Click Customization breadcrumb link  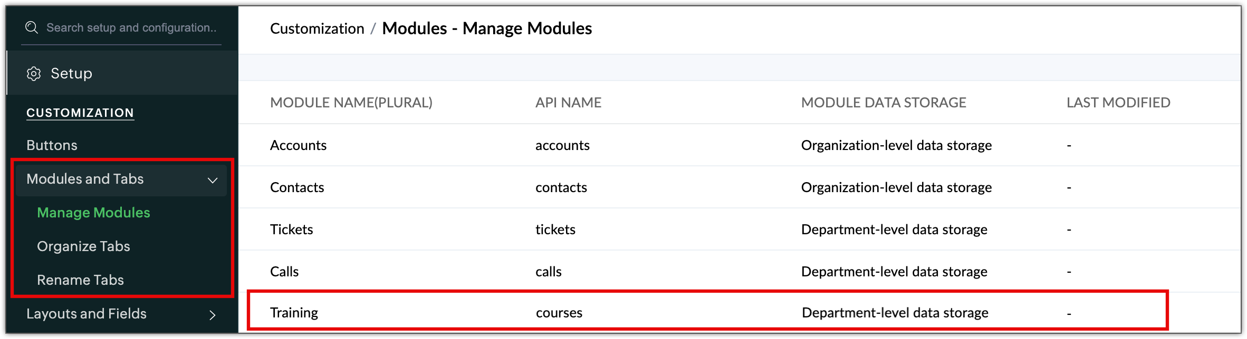click(x=317, y=28)
